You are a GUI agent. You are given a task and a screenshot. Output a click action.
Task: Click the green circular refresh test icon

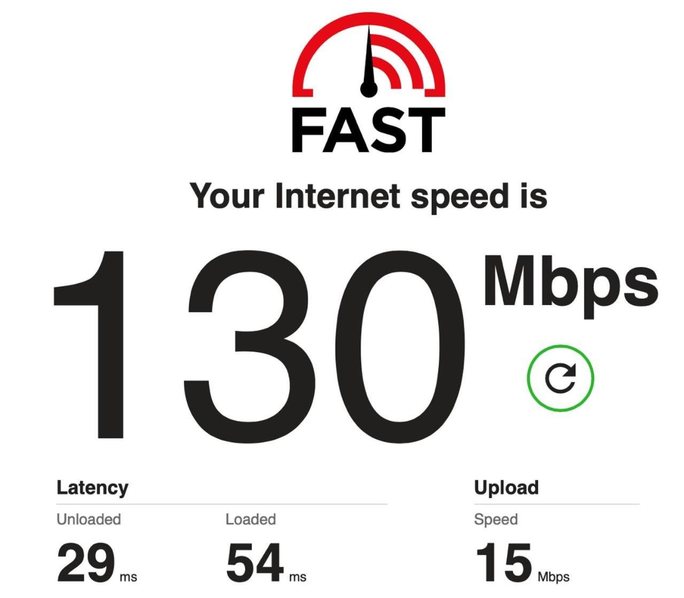click(x=561, y=378)
